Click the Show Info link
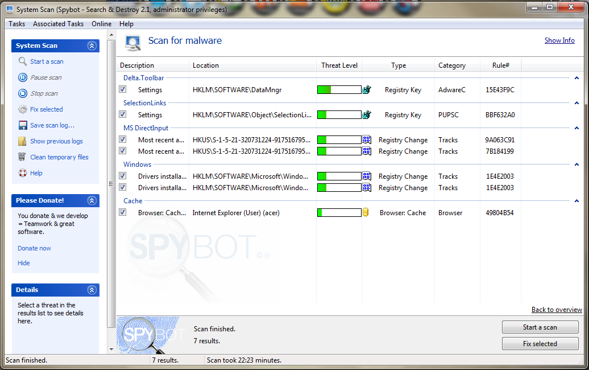Screen dimensions: 589x370 [x=559, y=40]
